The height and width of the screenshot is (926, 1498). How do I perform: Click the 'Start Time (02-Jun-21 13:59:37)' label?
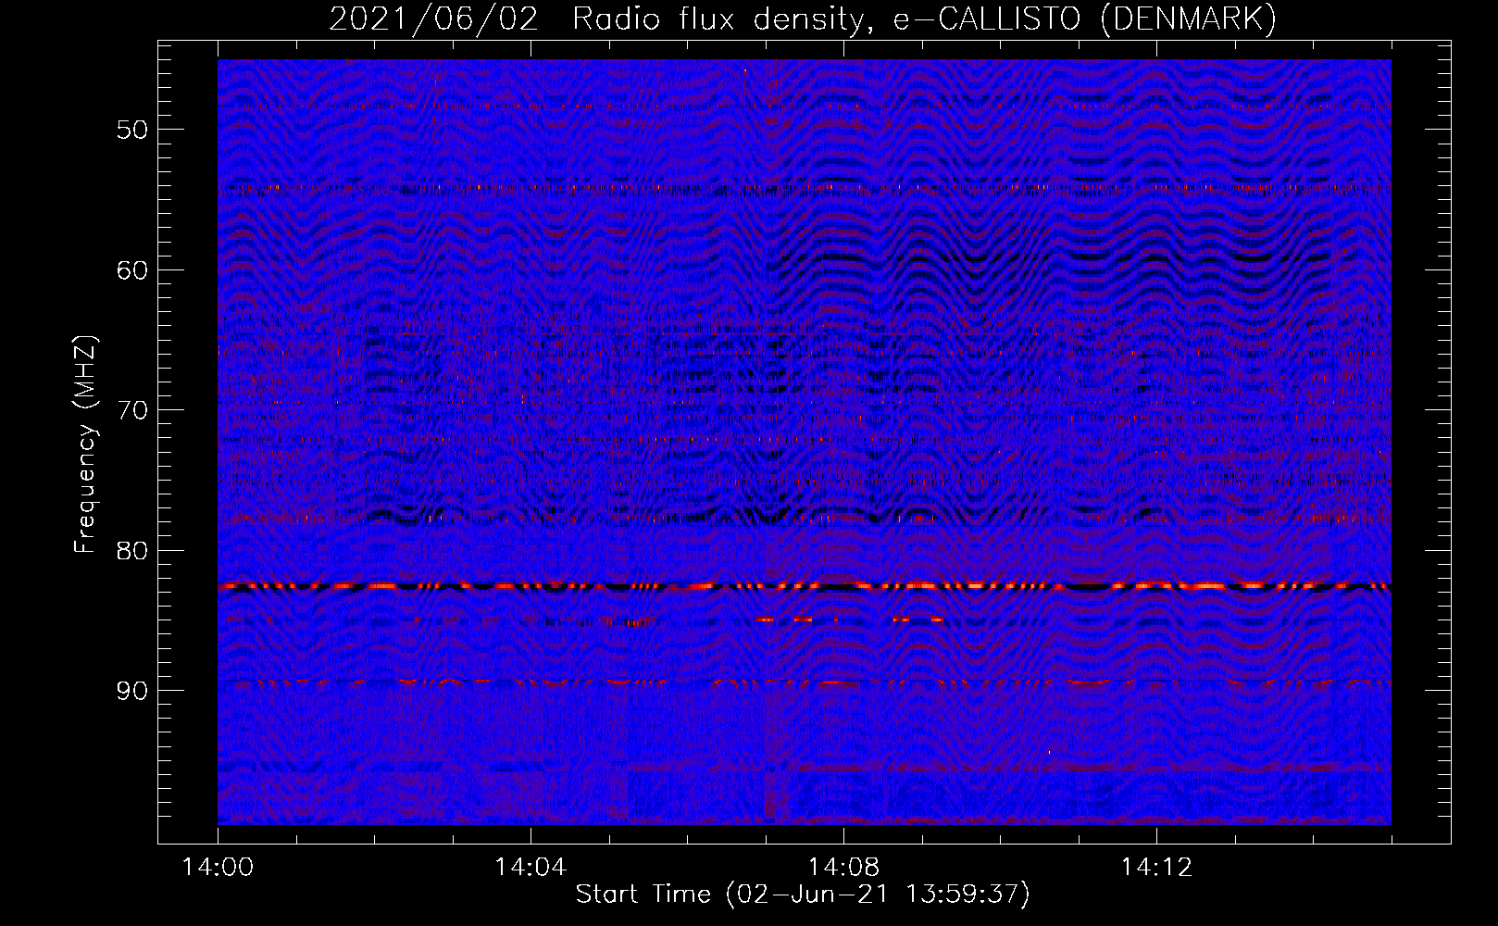point(803,895)
